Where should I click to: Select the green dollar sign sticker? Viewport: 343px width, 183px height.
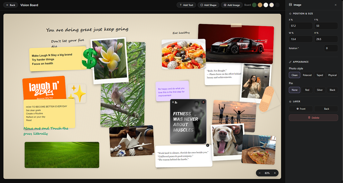pos(89,58)
